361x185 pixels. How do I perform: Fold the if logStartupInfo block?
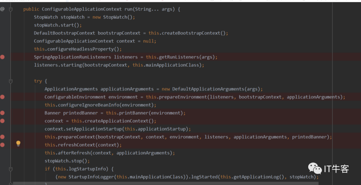(x=11, y=169)
